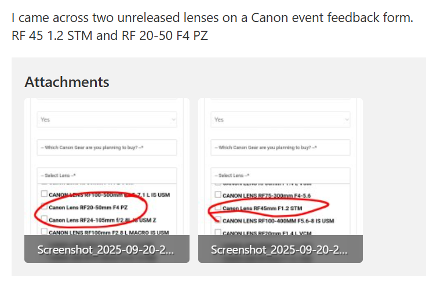Image resolution: width=426 pixels, height=282 pixels.
Task: Open left 'Which Canon Gear' dropdown
Action: tap(107, 147)
